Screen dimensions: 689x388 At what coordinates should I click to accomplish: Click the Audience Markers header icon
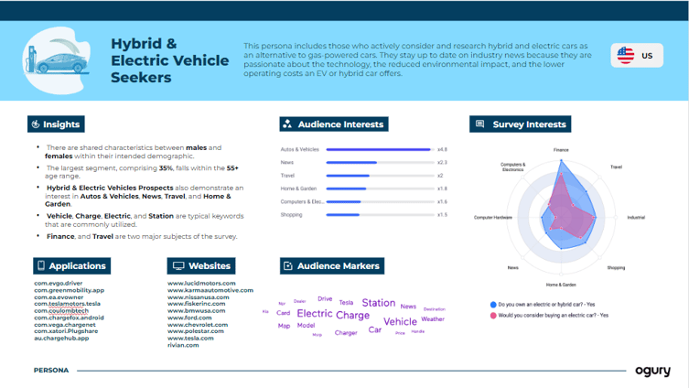[x=287, y=266]
